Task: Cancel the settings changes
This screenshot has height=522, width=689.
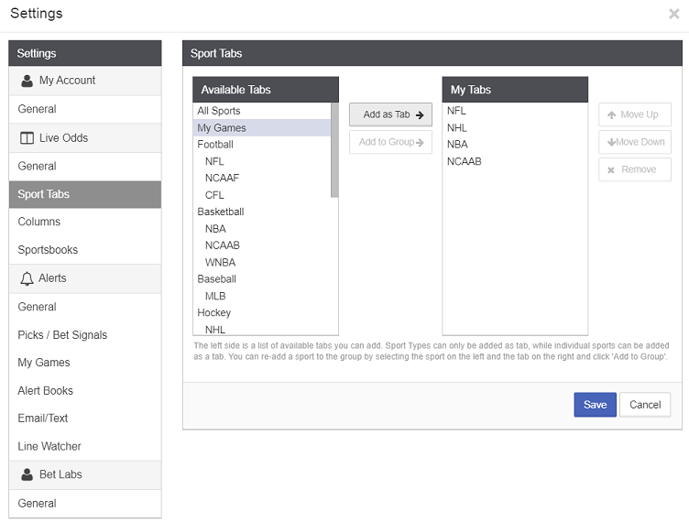Action: tap(645, 405)
